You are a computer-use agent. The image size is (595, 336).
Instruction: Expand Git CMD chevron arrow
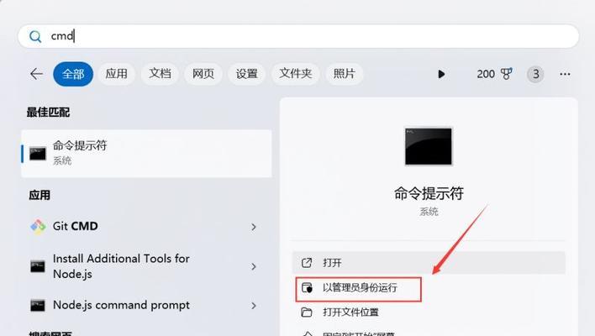254,227
